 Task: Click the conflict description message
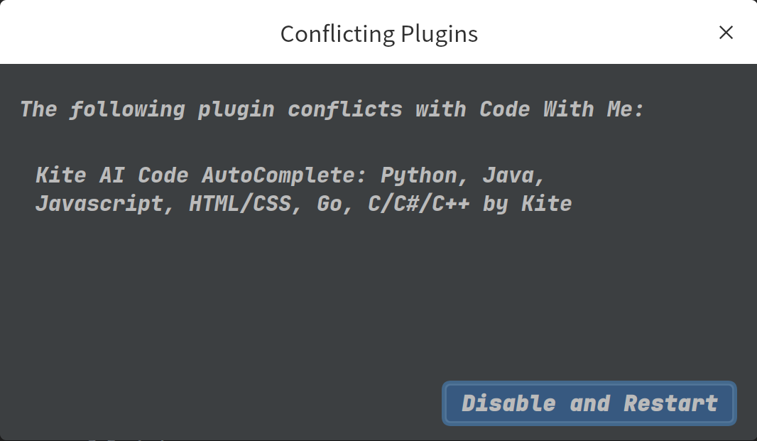(x=331, y=109)
